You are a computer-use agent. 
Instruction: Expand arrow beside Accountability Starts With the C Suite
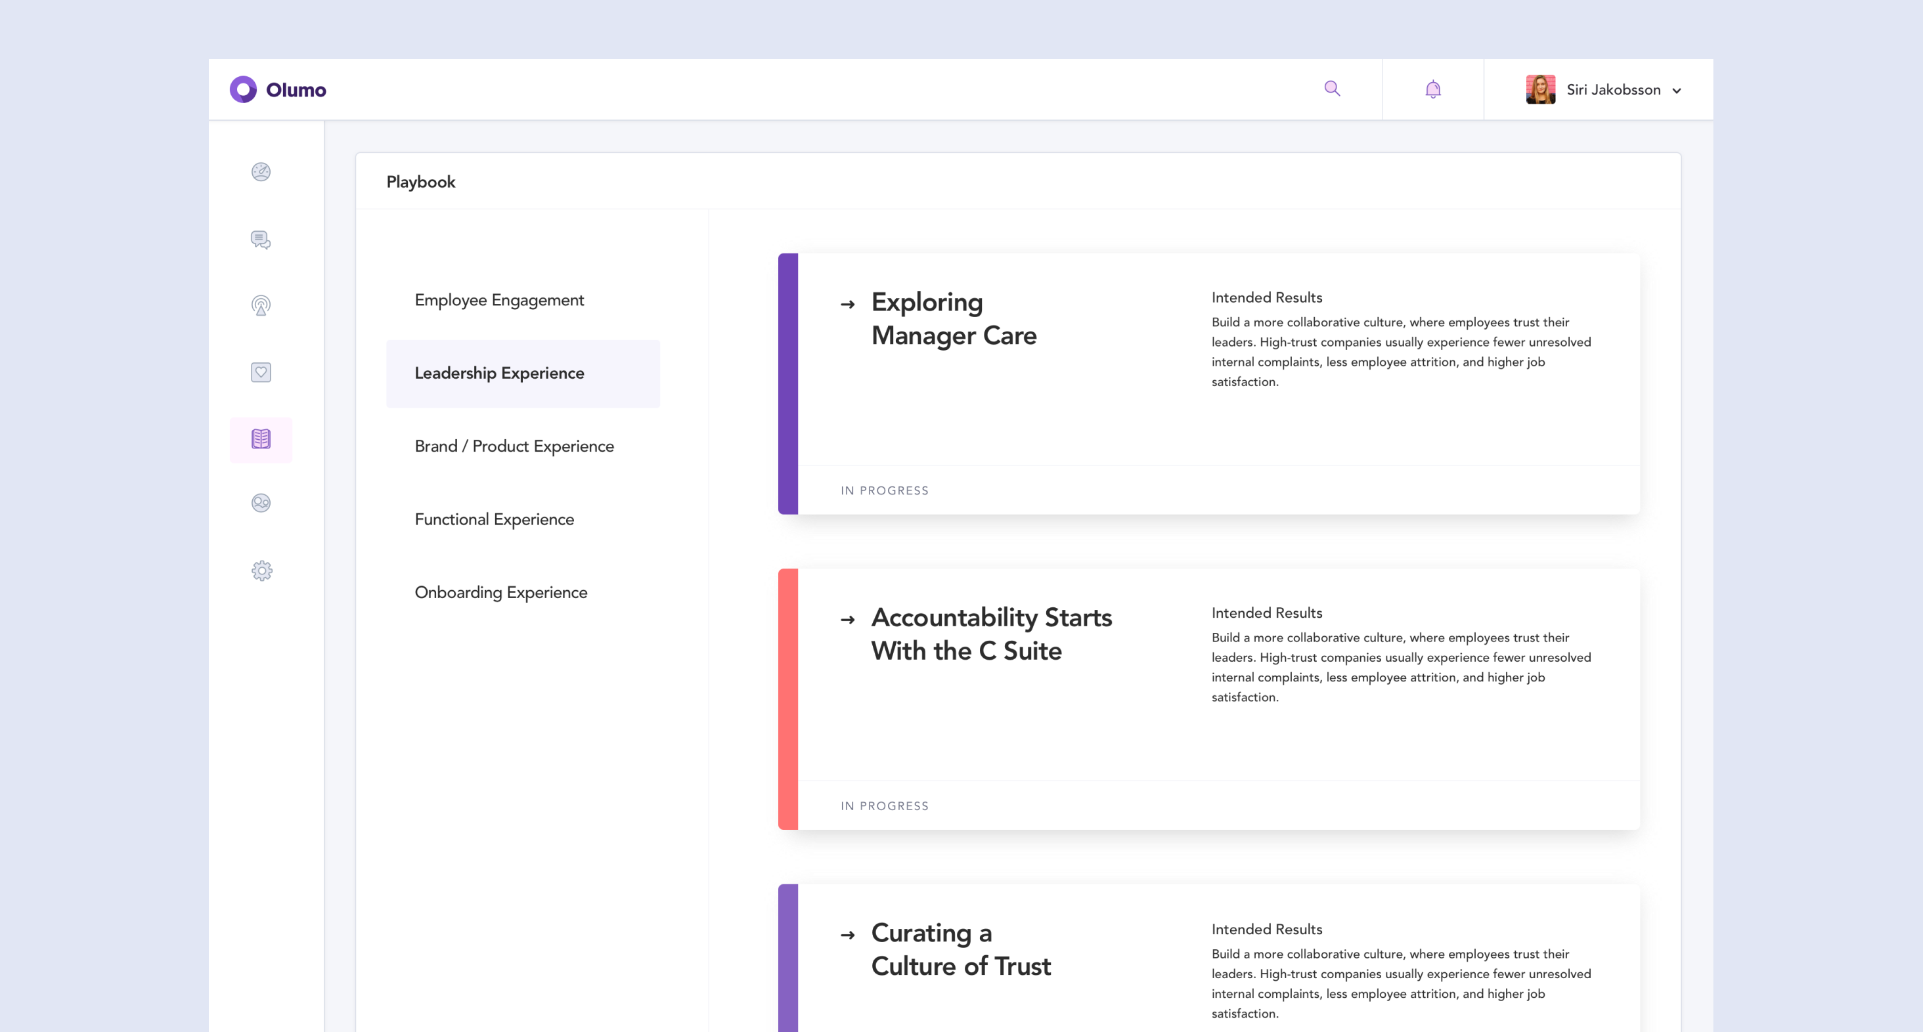coord(847,620)
